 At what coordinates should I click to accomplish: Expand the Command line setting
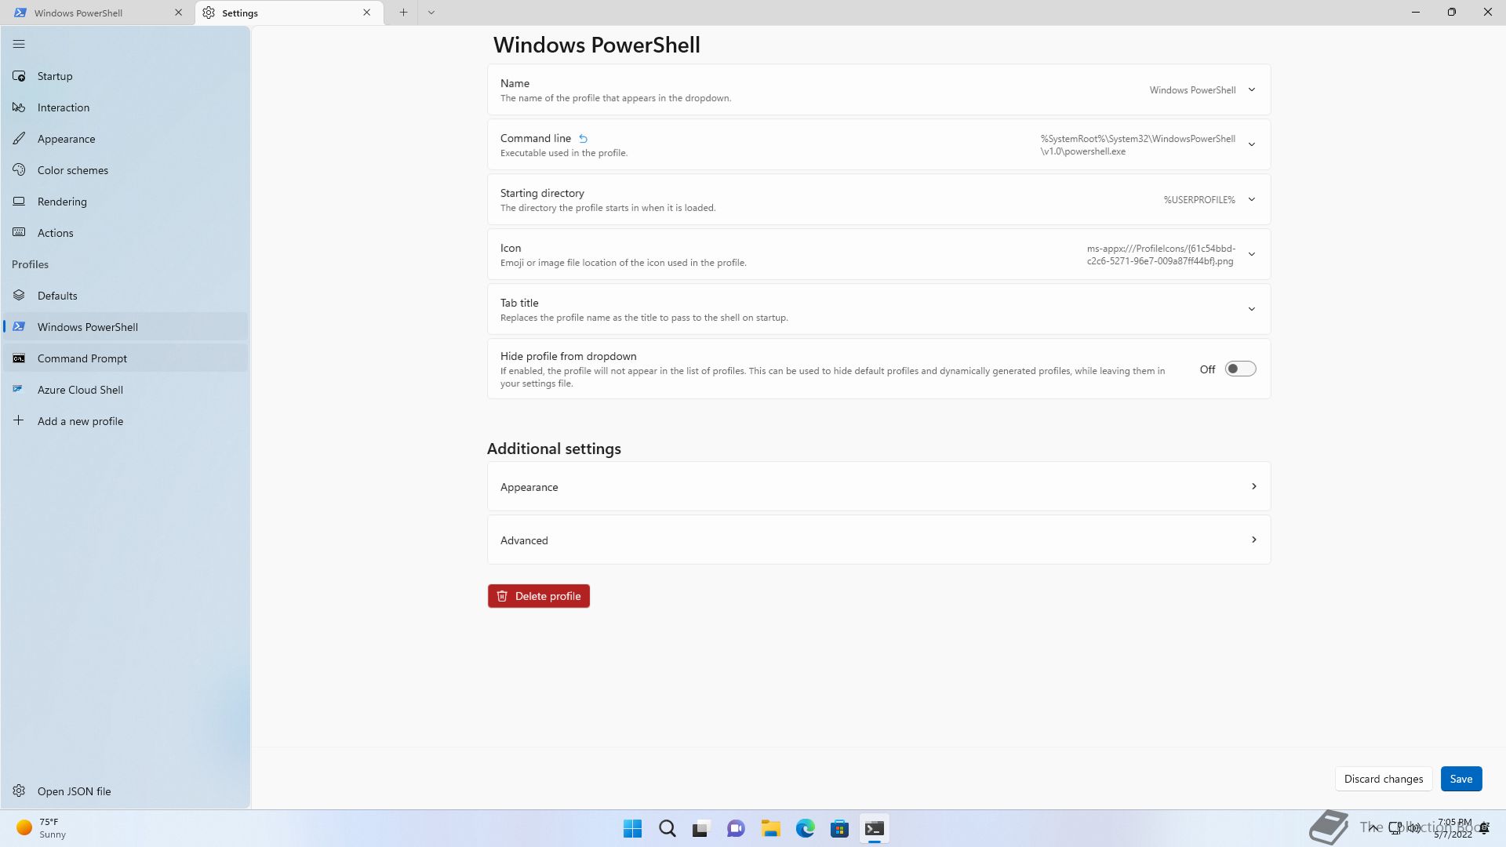(878, 144)
